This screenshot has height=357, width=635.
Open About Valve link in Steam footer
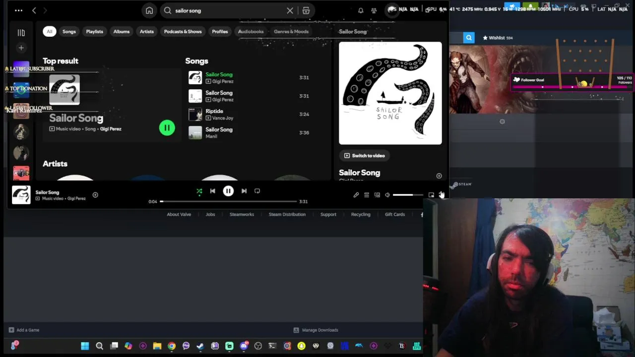[179, 214]
